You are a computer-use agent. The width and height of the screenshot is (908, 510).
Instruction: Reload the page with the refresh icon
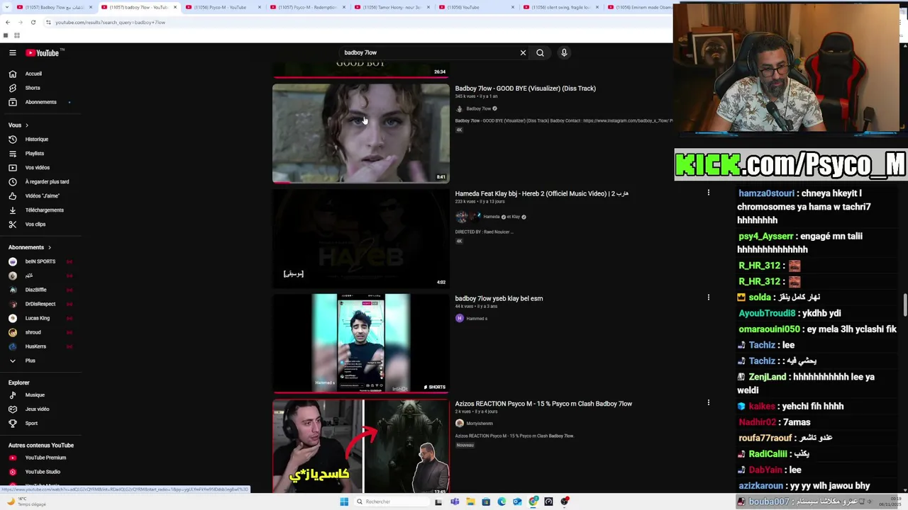click(33, 22)
